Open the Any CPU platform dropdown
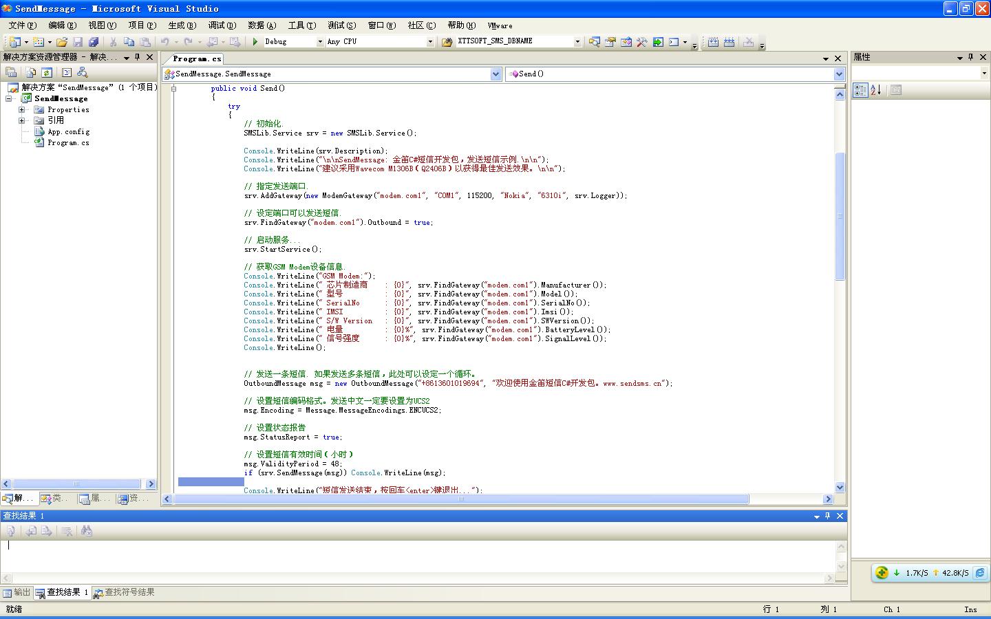991x619 pixels. (x=430, y=42)
